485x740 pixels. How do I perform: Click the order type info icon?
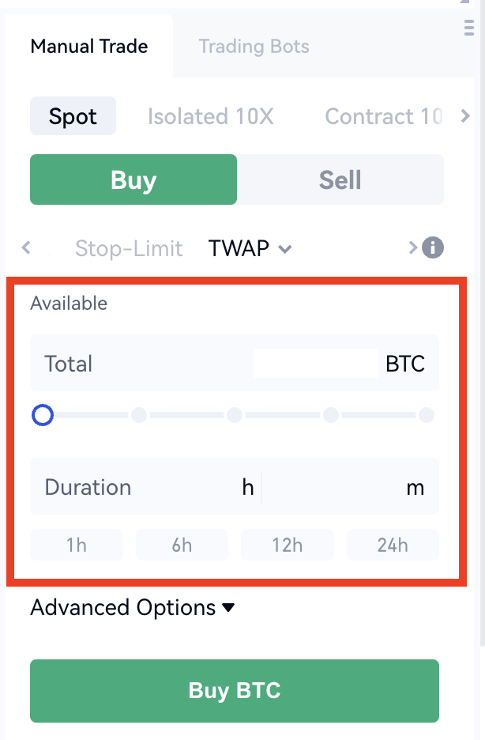pyautogui.click(x=433, y=248)
